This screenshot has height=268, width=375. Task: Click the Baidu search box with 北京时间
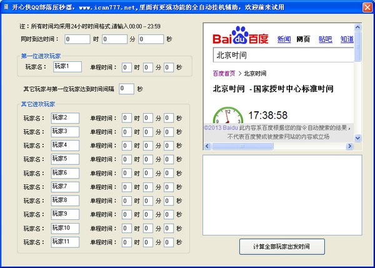click(283, 55)
